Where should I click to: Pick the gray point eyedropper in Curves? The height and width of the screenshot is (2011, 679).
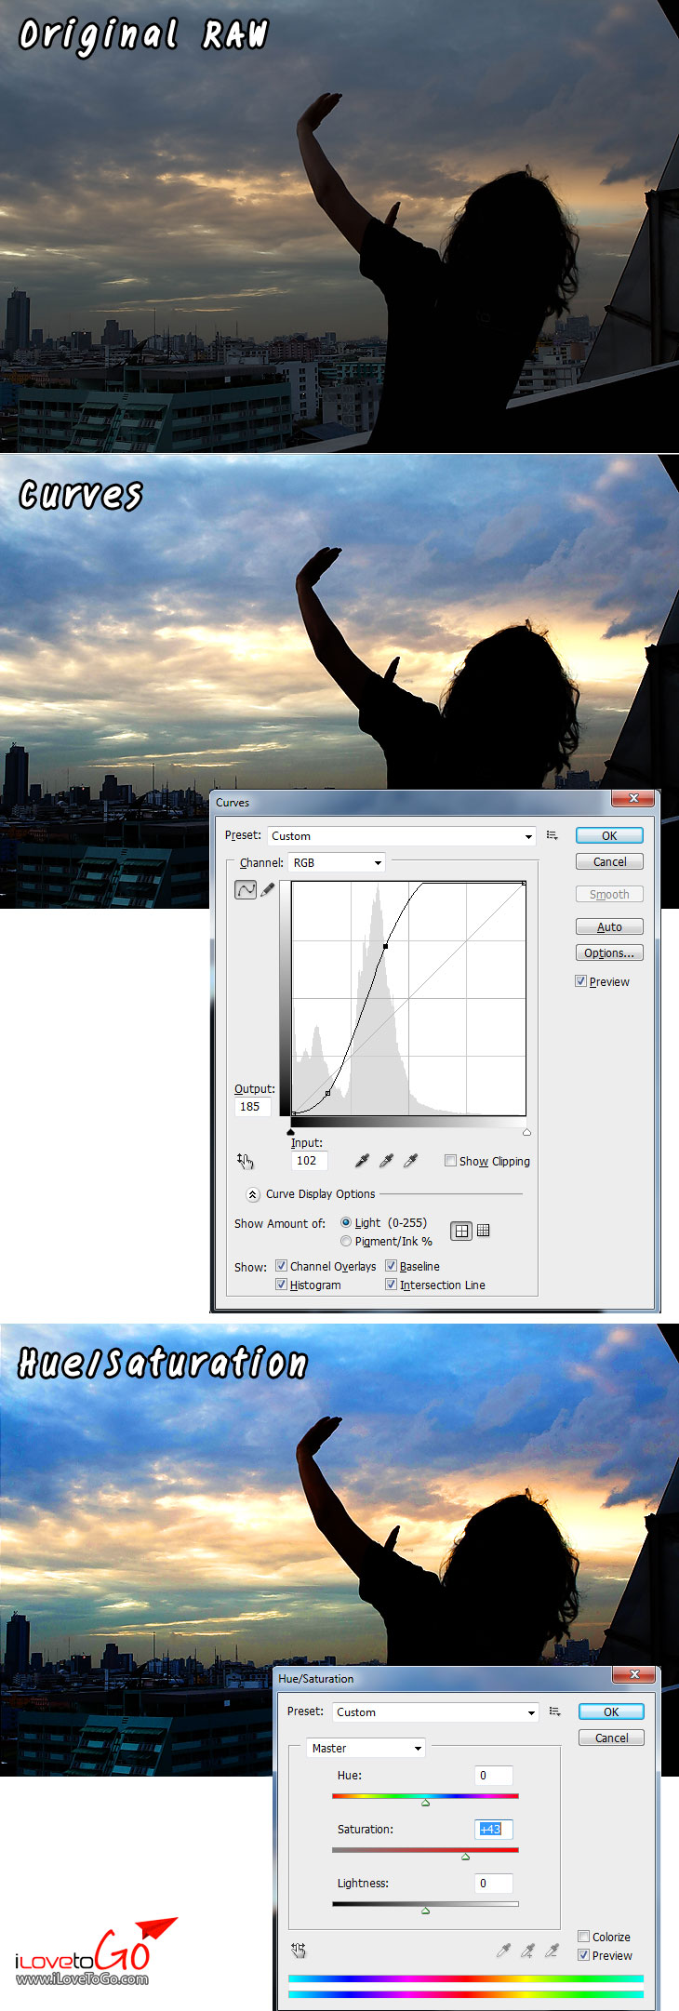click(387, 1161)
